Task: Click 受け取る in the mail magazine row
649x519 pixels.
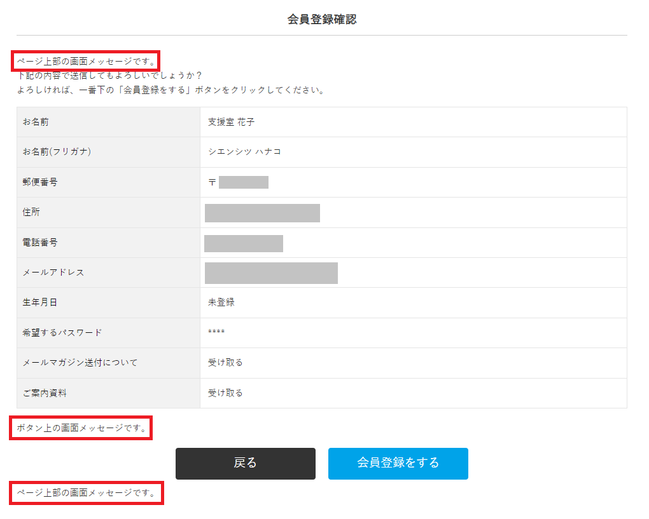Action: pos(225,363)
